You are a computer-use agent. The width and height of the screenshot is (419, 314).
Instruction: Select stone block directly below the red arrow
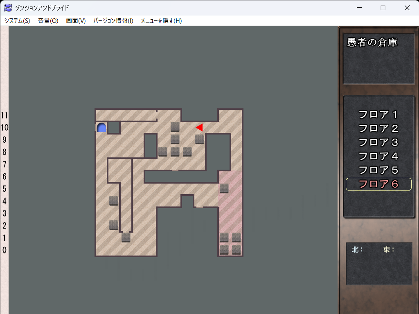tap(200, 139)
